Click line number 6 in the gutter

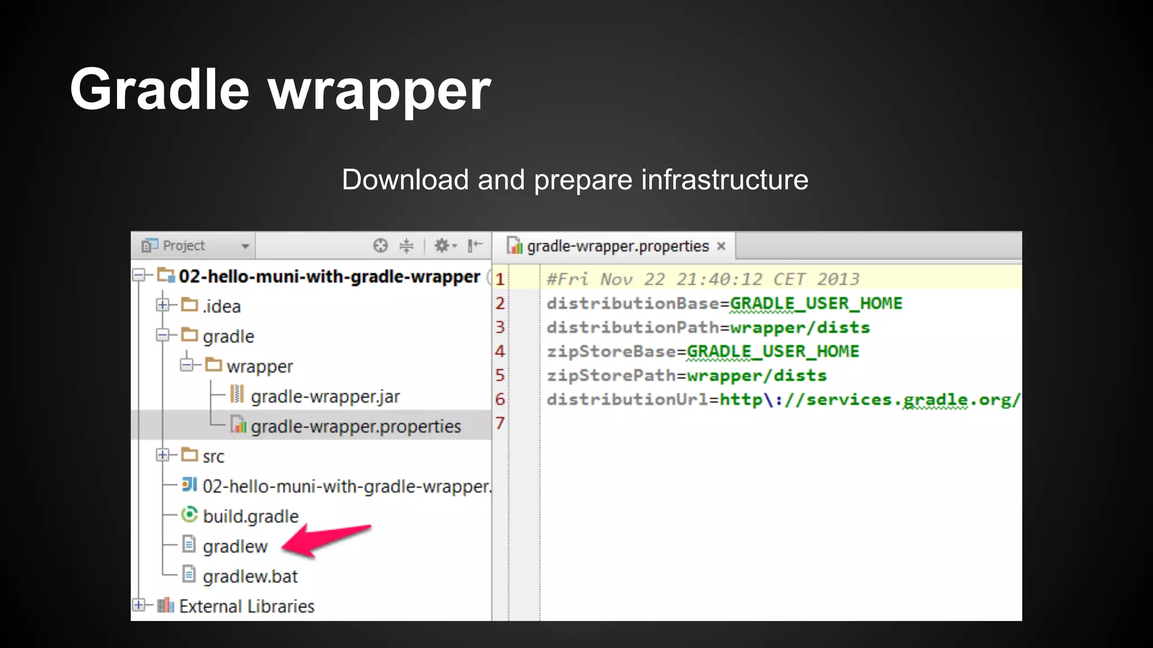[499, 399]
